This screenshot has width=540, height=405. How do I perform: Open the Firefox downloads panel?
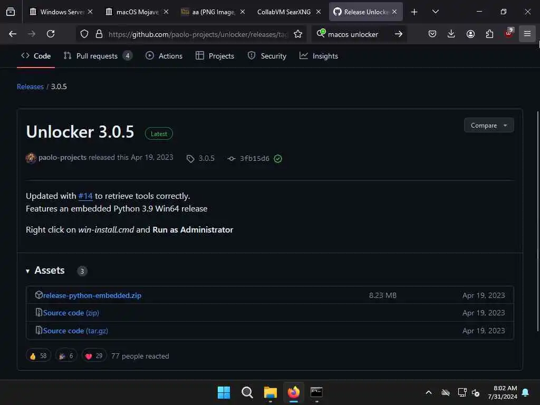[x=451, y=34]
